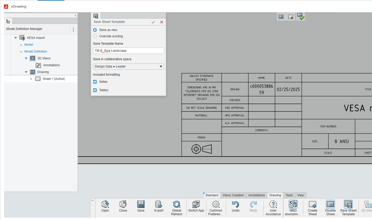372x220 pixels.
Task: Expand the Model section chevron
Action: pyautogui.click(x=21, y=45)
